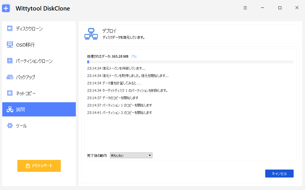Open the hamburger menu in title bar
Viewport: 305px width, 190px height.
pyautogui.click(x=245, y=8)
